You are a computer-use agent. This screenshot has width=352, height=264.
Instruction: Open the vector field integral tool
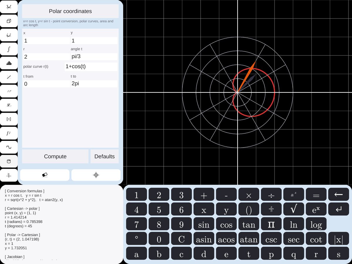point(9,133)
